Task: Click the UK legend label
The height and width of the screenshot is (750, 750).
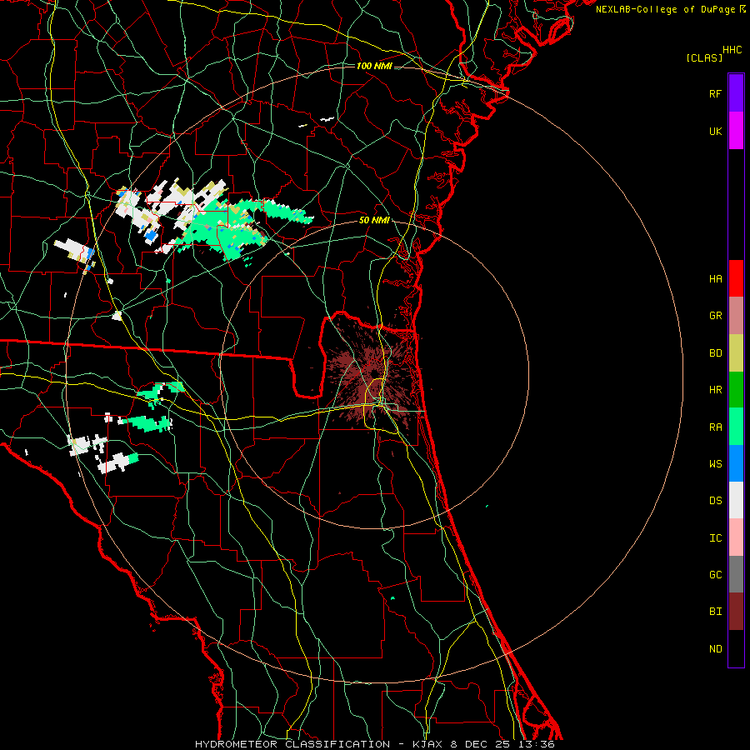Action: (715, 131)
